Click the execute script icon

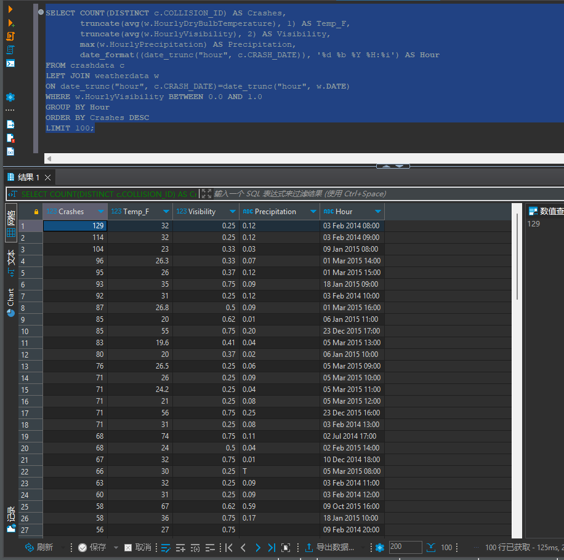pyautogui.click(x=10, y=36)
